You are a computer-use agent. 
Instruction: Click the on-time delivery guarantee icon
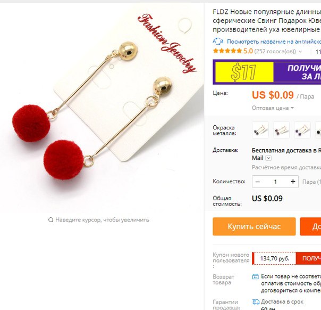(x=256, y=302)
